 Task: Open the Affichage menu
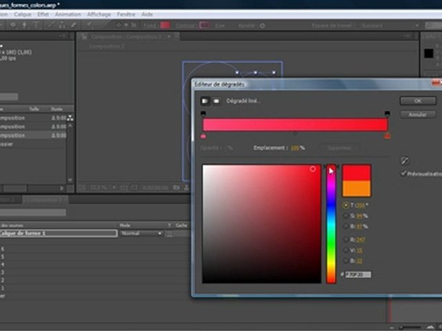(x=99, y=14)
